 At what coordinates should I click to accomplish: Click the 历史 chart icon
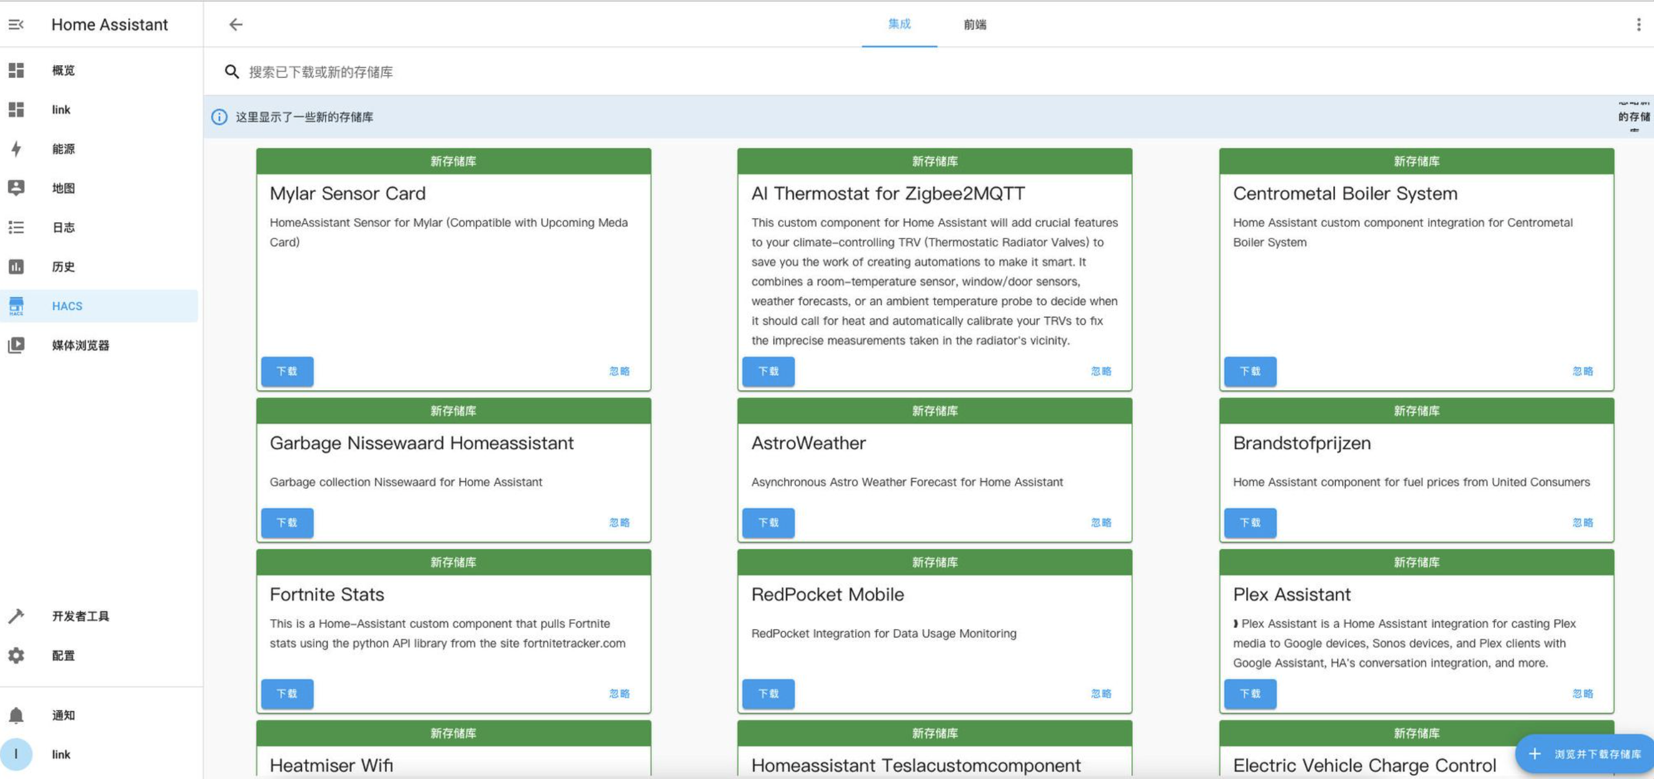(x=16, y=266)
